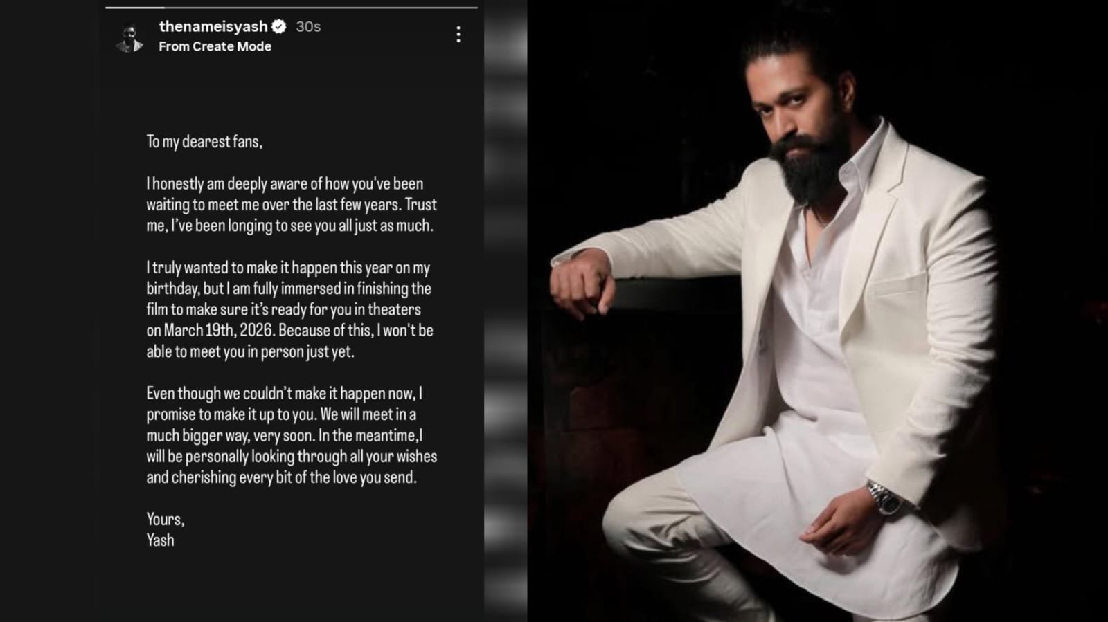Click the March 19th, 2026 date text
Screen dimensions: 1108x622
point(209,331)
